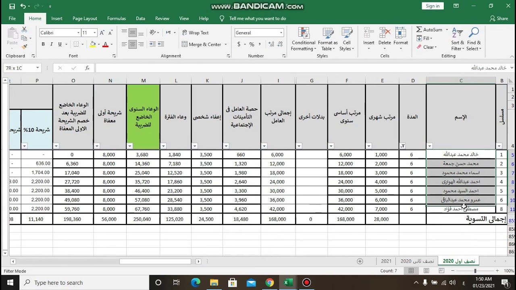Screen dimensions: 516x290
Task: Open Conditional Formatting menu
Action: 304,39
